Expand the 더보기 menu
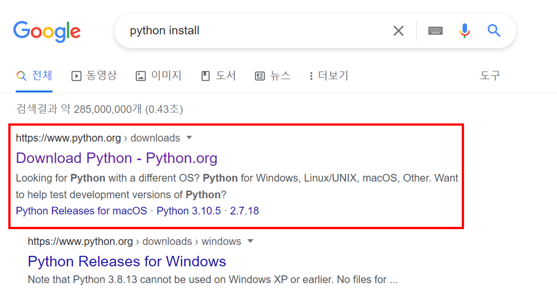 [329, 76]
